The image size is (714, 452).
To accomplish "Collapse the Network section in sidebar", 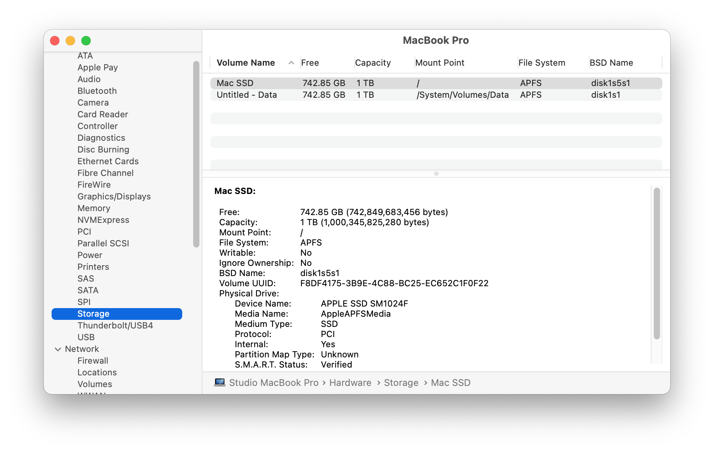I will pos(58,349).
